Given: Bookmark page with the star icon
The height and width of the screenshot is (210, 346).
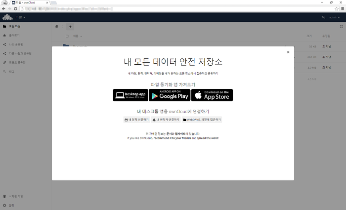Looking at the screenshot, I should [337, 9].
